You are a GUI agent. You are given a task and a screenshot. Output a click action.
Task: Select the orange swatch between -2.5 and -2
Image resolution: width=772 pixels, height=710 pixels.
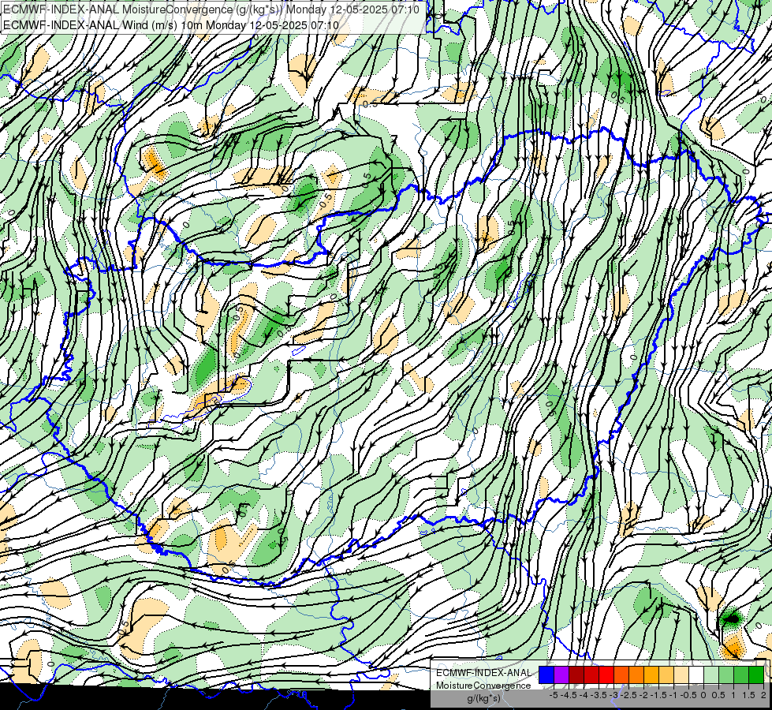point(636,674)
